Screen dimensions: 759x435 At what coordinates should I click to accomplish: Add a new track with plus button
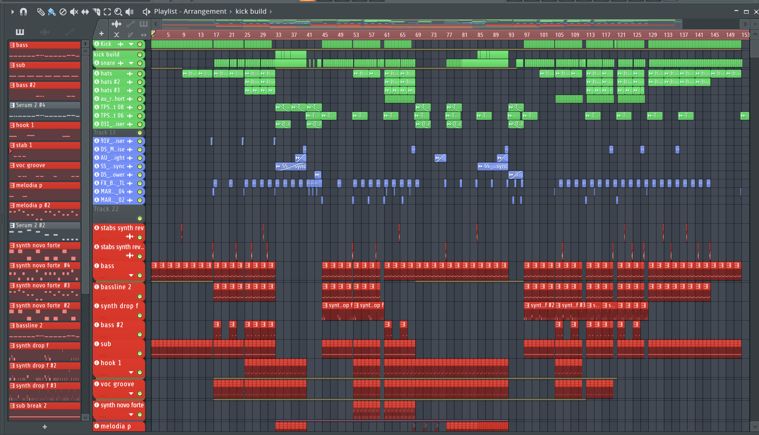101,34
